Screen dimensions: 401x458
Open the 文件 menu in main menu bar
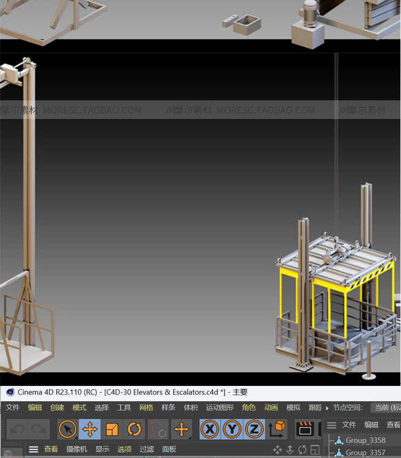coord(13,408)
